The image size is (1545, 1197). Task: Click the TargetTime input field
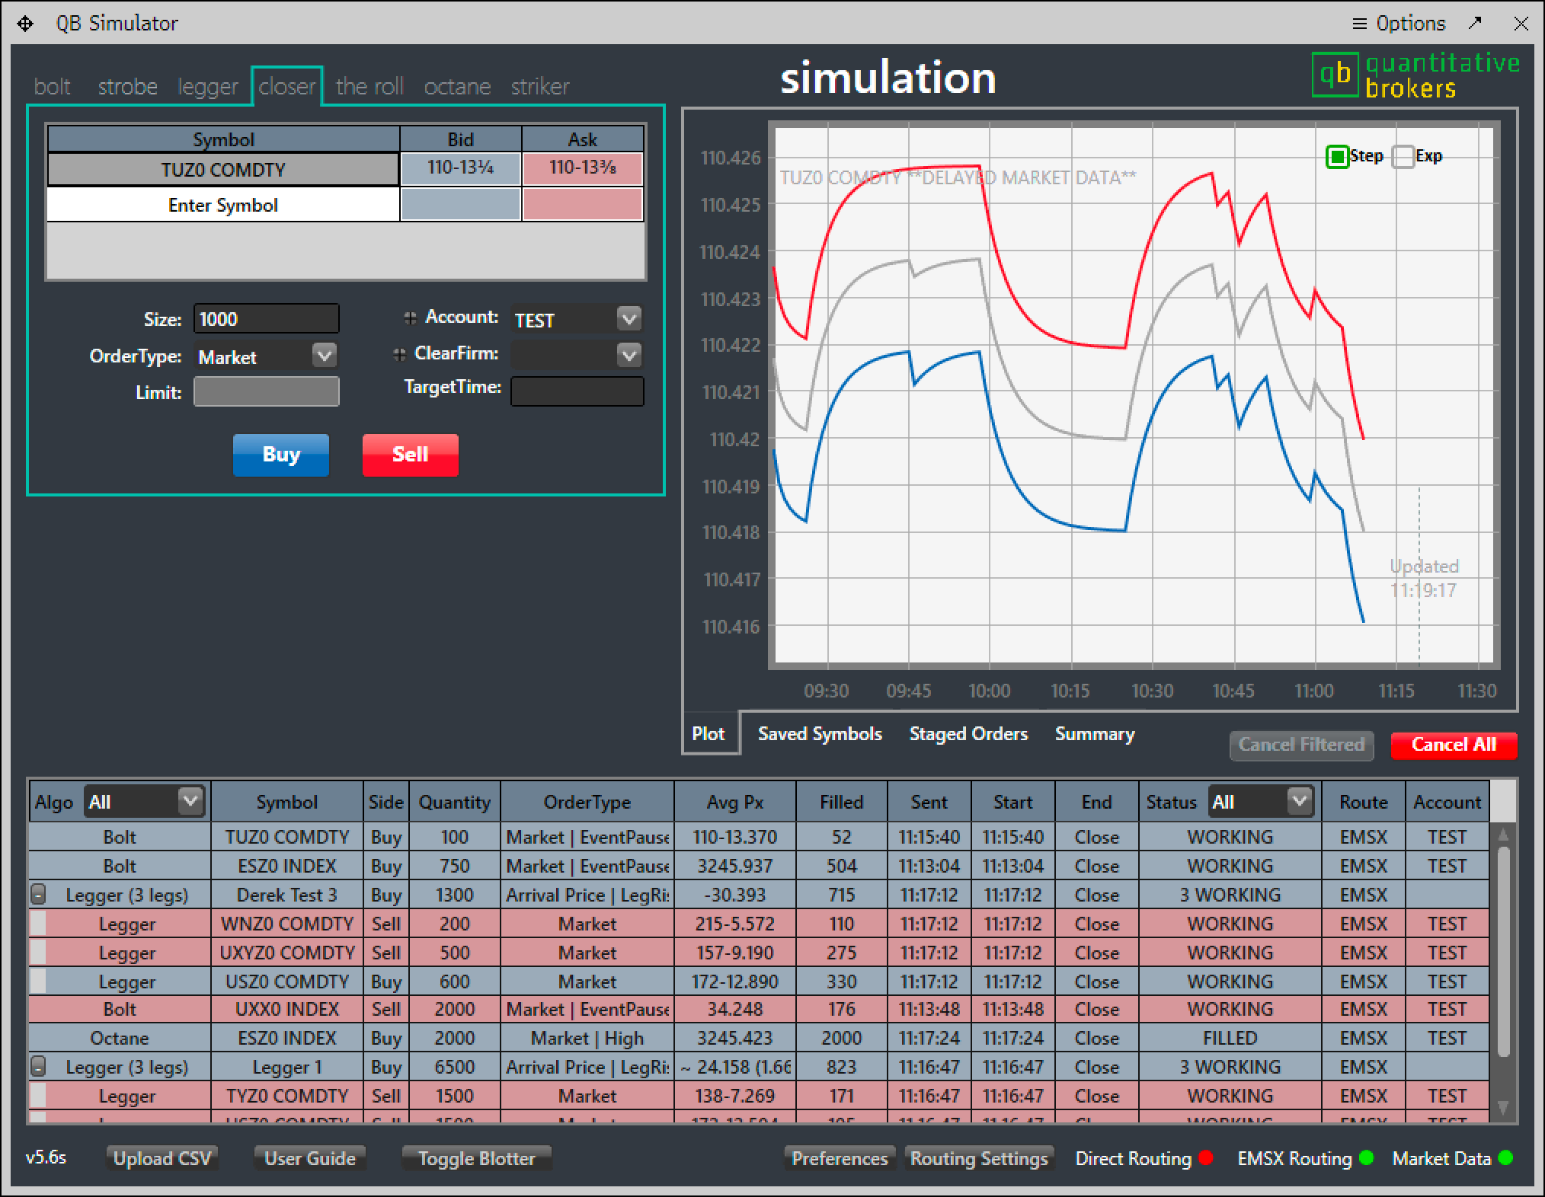tap(577, 391)
